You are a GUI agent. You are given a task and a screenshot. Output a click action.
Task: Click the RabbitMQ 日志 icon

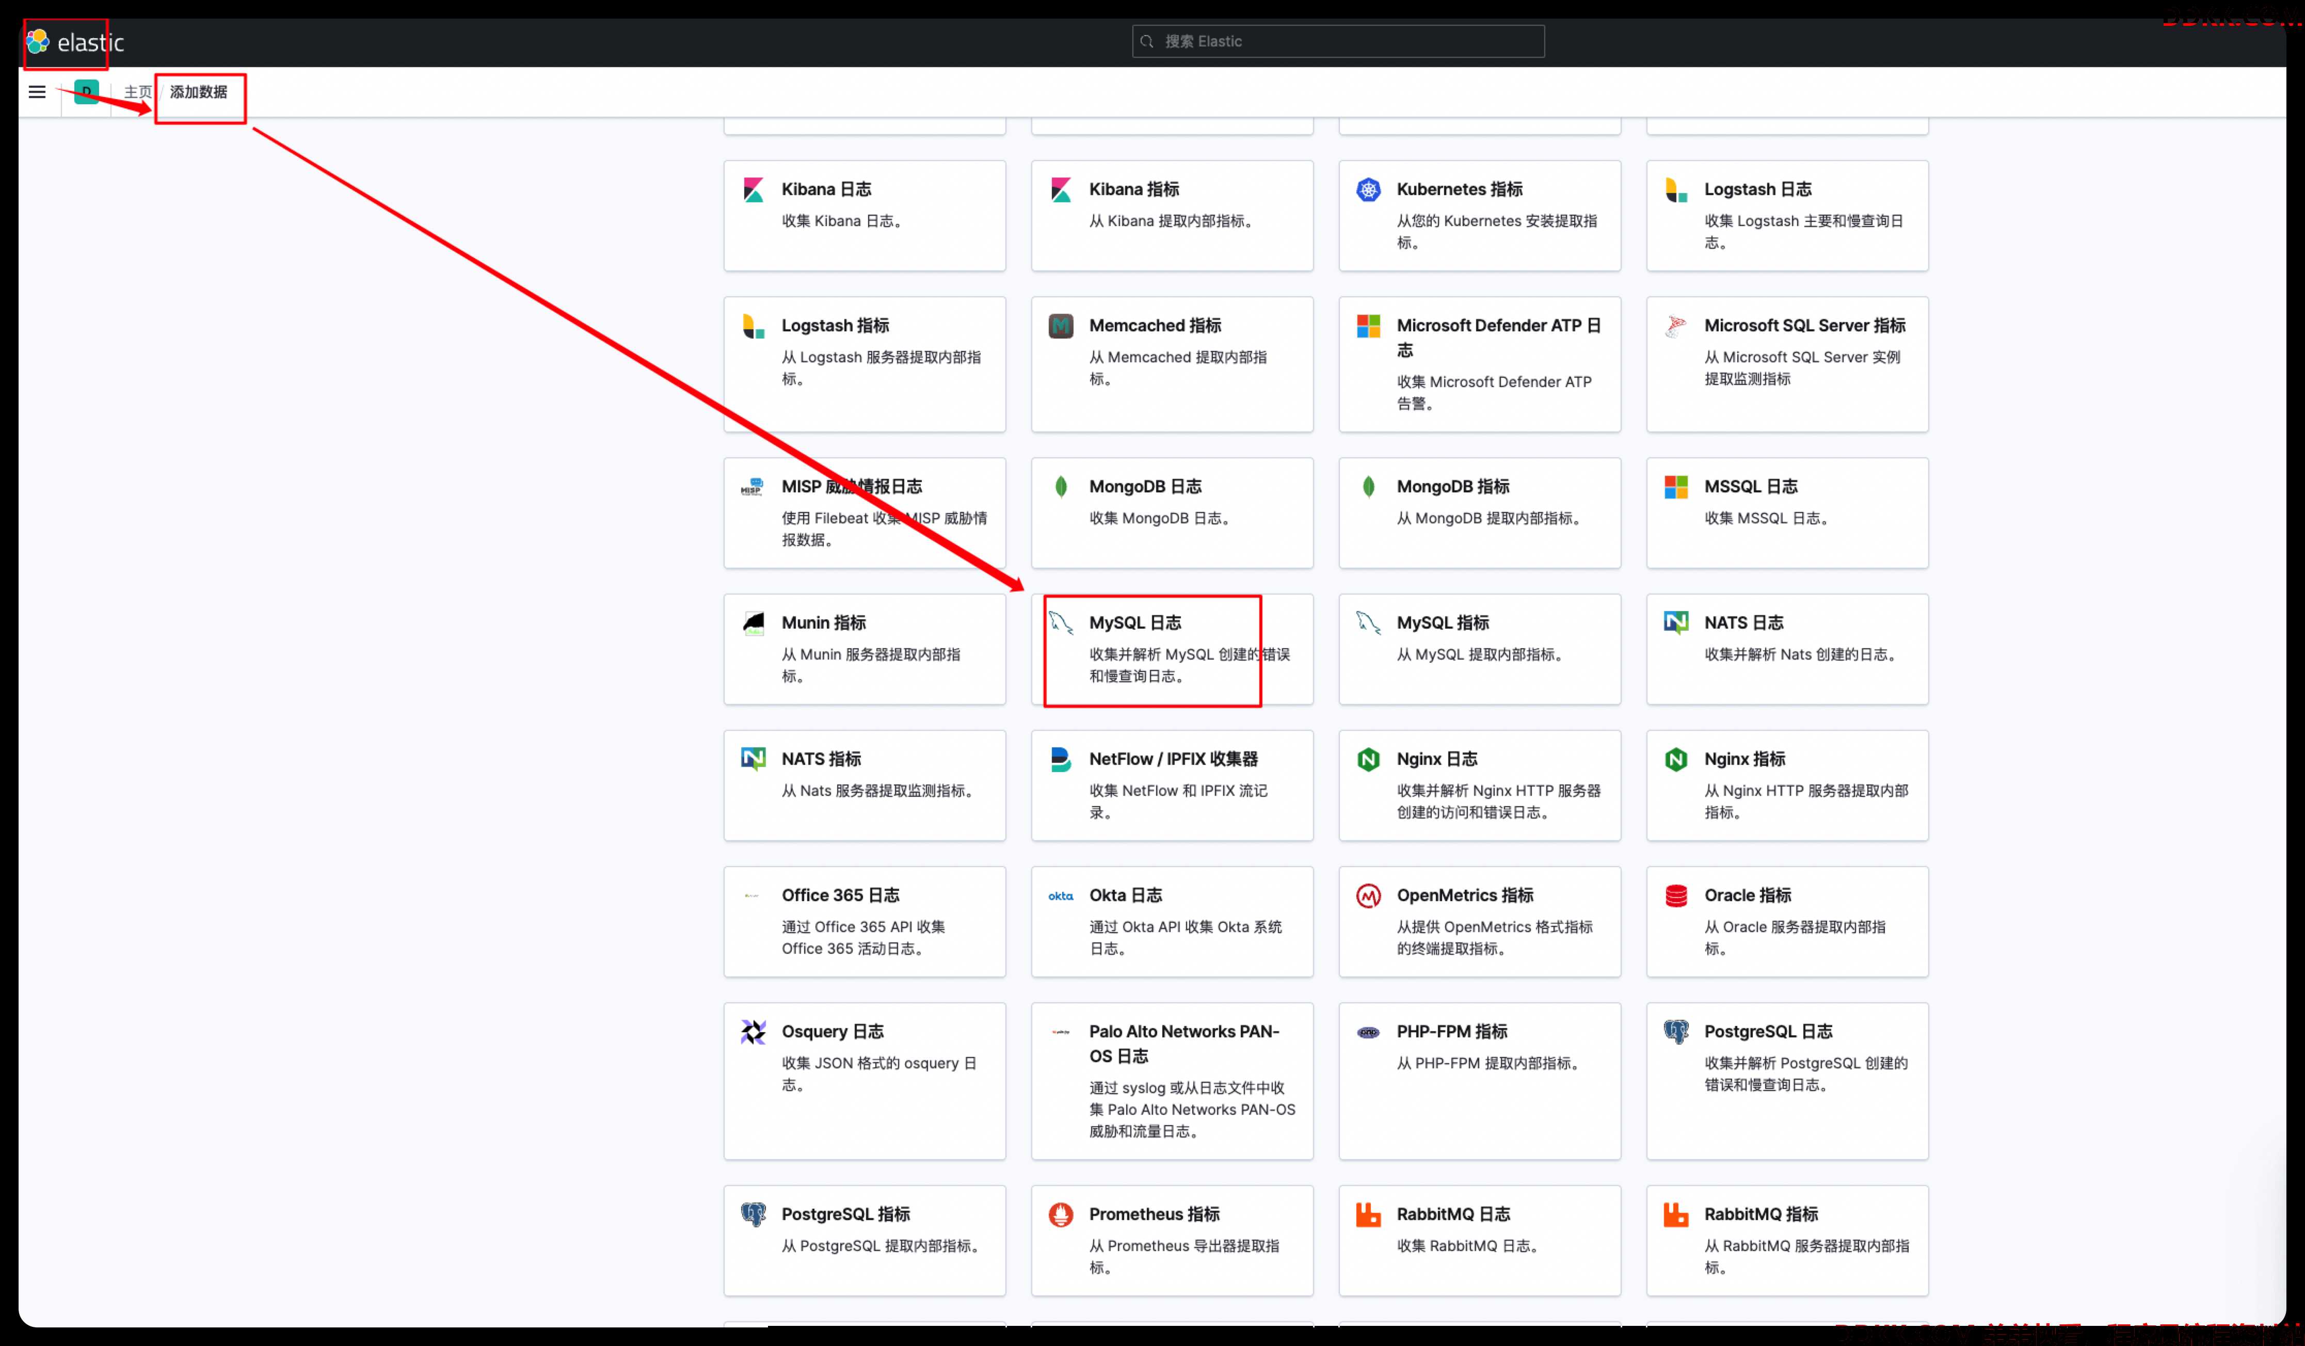click(1368, 1214)
